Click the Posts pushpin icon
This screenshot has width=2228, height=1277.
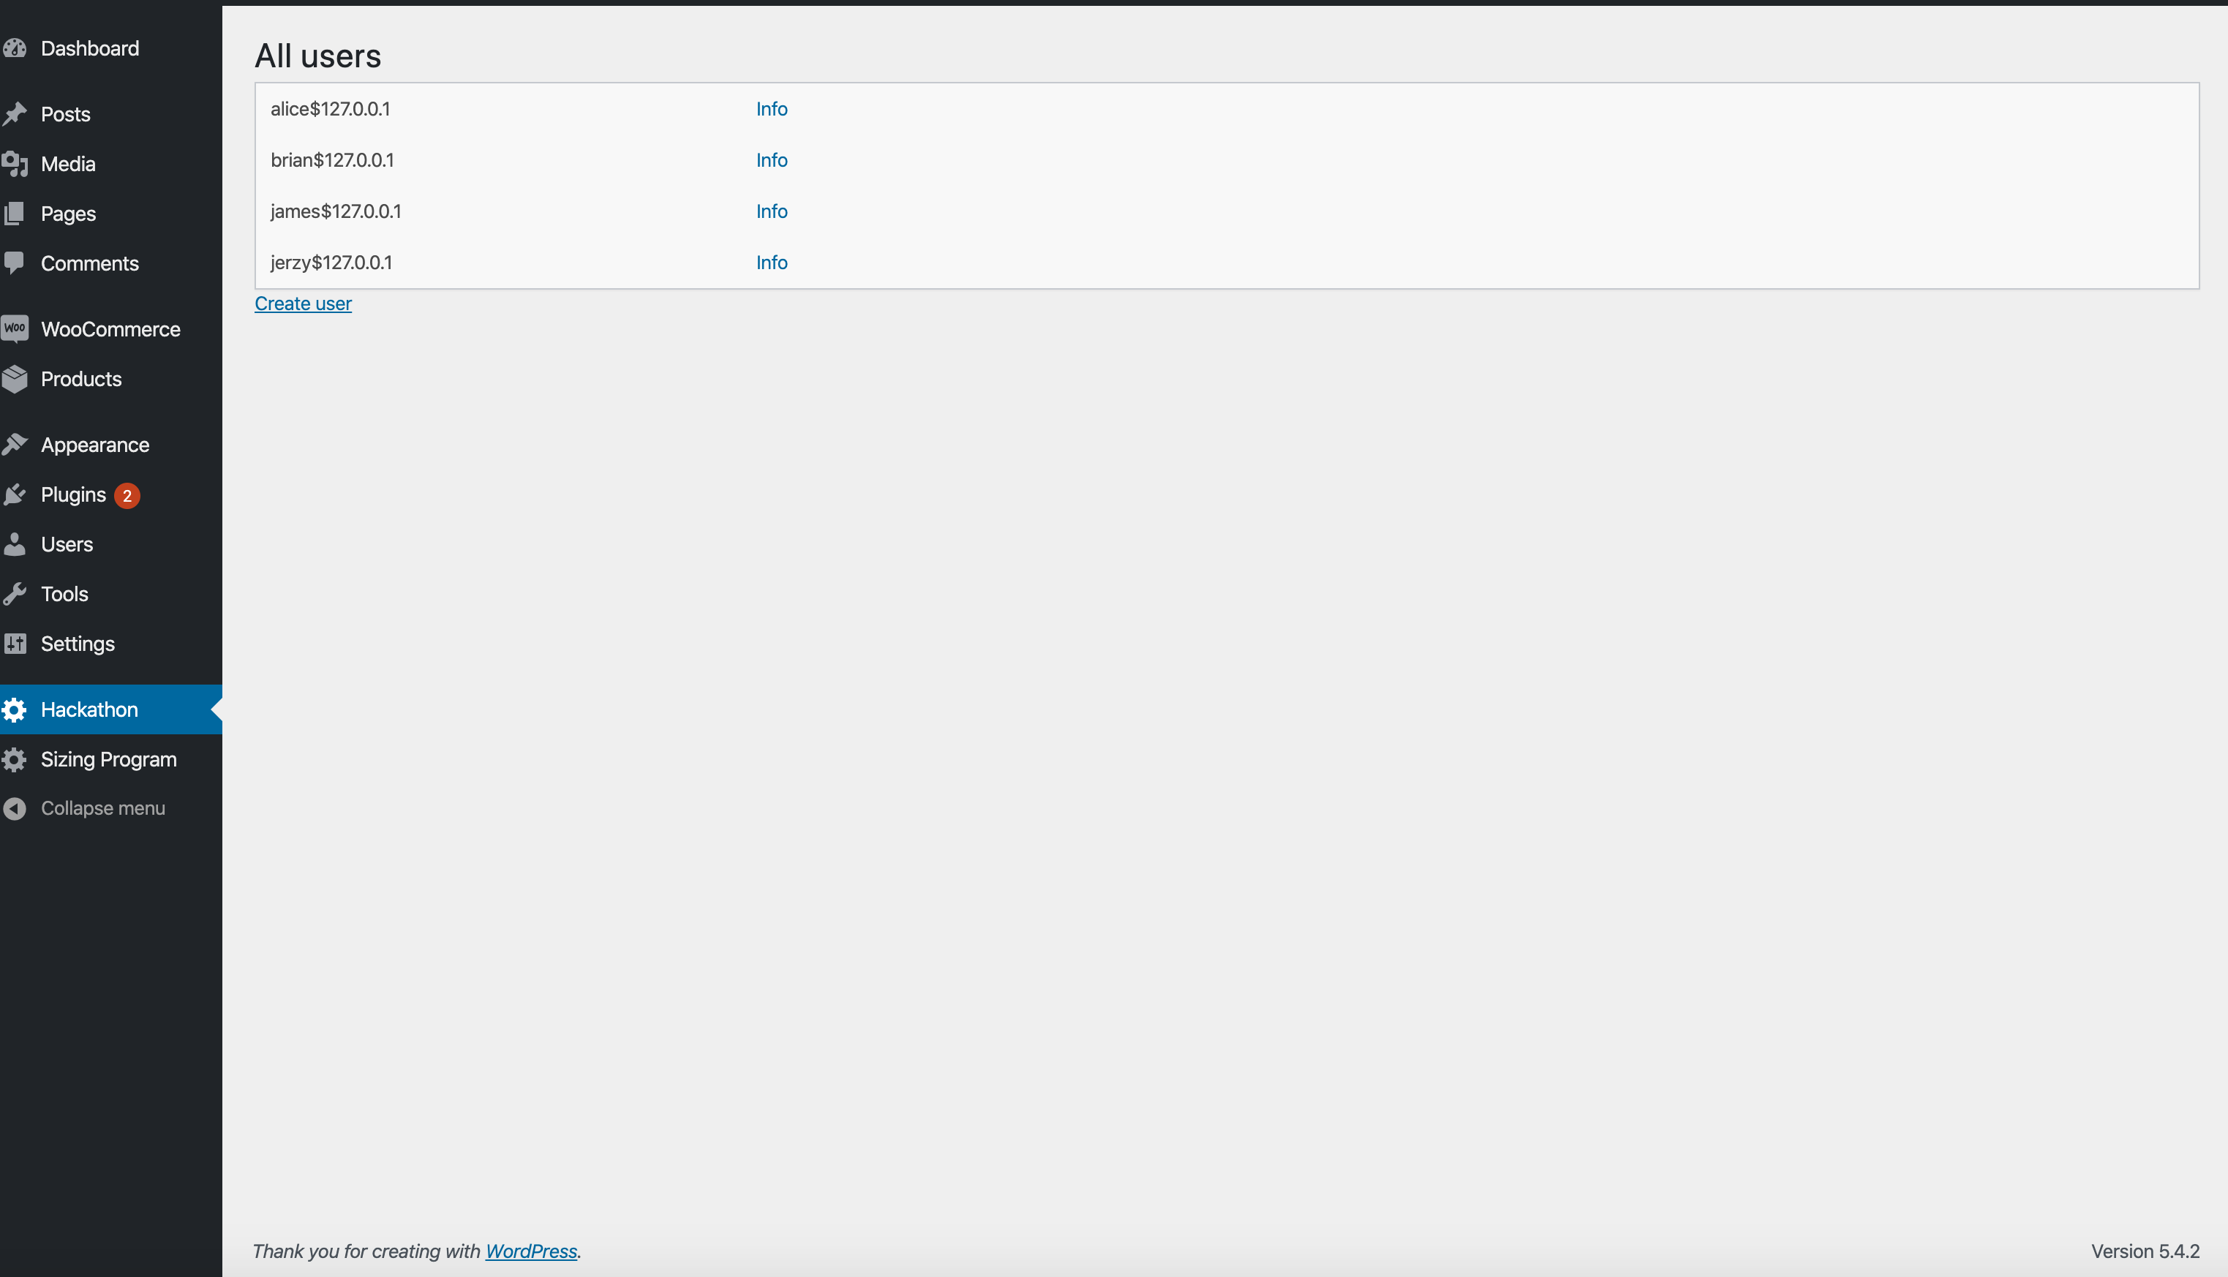point(15,114)
